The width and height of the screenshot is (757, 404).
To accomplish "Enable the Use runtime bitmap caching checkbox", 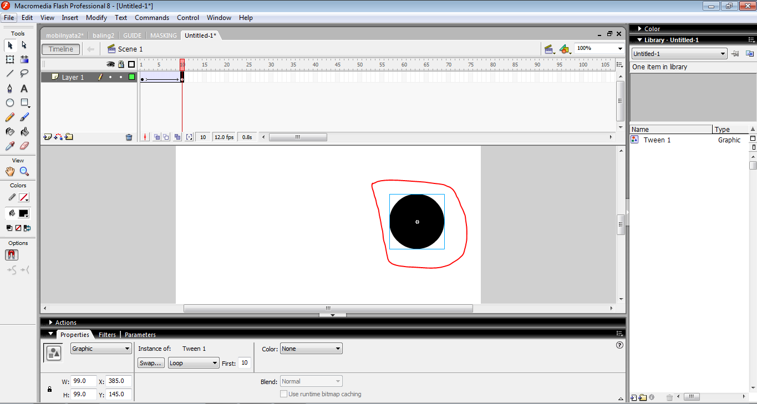I will [x=283, y=393].
